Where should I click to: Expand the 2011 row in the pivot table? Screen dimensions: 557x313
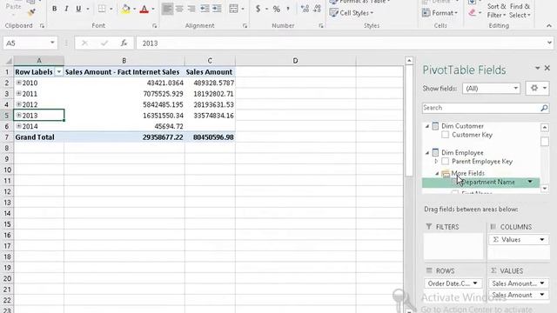[19, 93]
